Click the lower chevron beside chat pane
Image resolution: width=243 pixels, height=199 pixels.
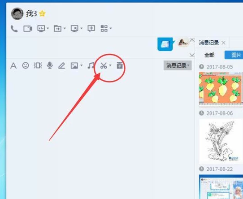pos(192,55)
